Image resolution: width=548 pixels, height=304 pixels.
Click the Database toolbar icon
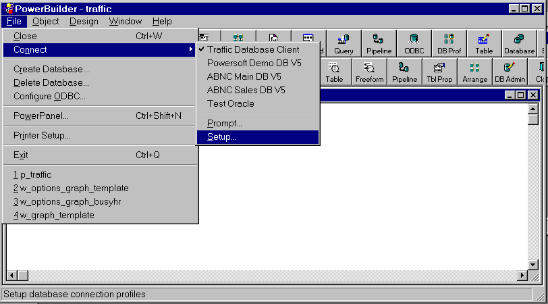519,43
